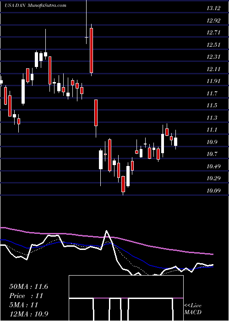Viewport: 229px width, 321px height.
Task: Click the USA DAN MunafaSutra.com chart title
Action: pyautogui.click(x=35, y=6)
